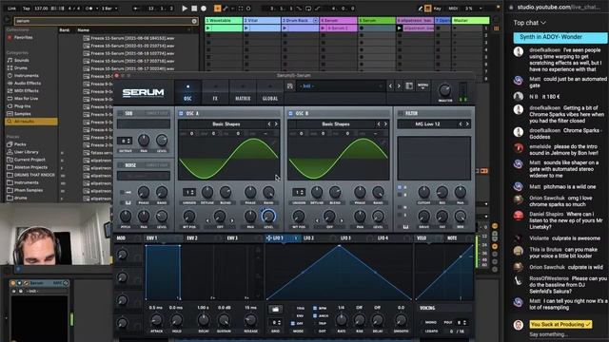Open the OSC B Basic Shapes wavetable menu
The width and height of the screenshot is (609, 342).
point(336,124)
